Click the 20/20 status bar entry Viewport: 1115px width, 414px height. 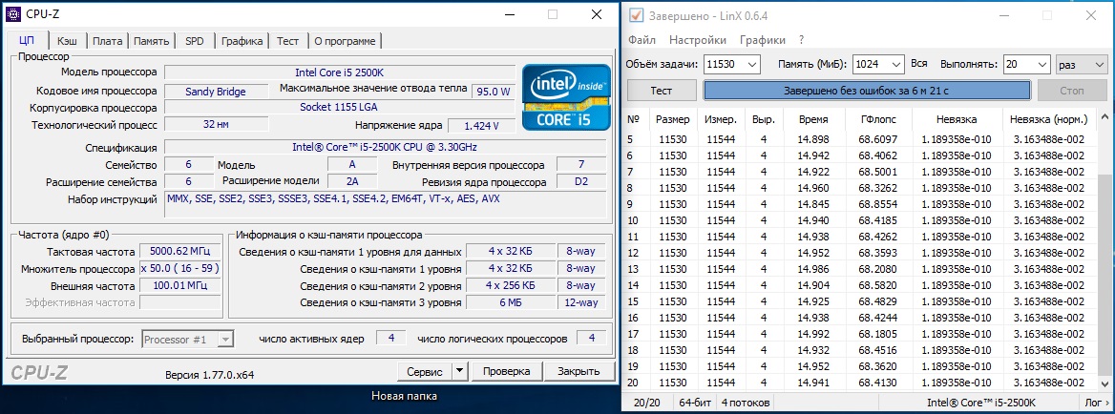(x=647, y=403)
